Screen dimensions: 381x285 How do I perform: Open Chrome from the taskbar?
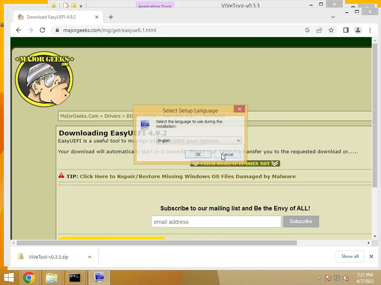(29, 278)
